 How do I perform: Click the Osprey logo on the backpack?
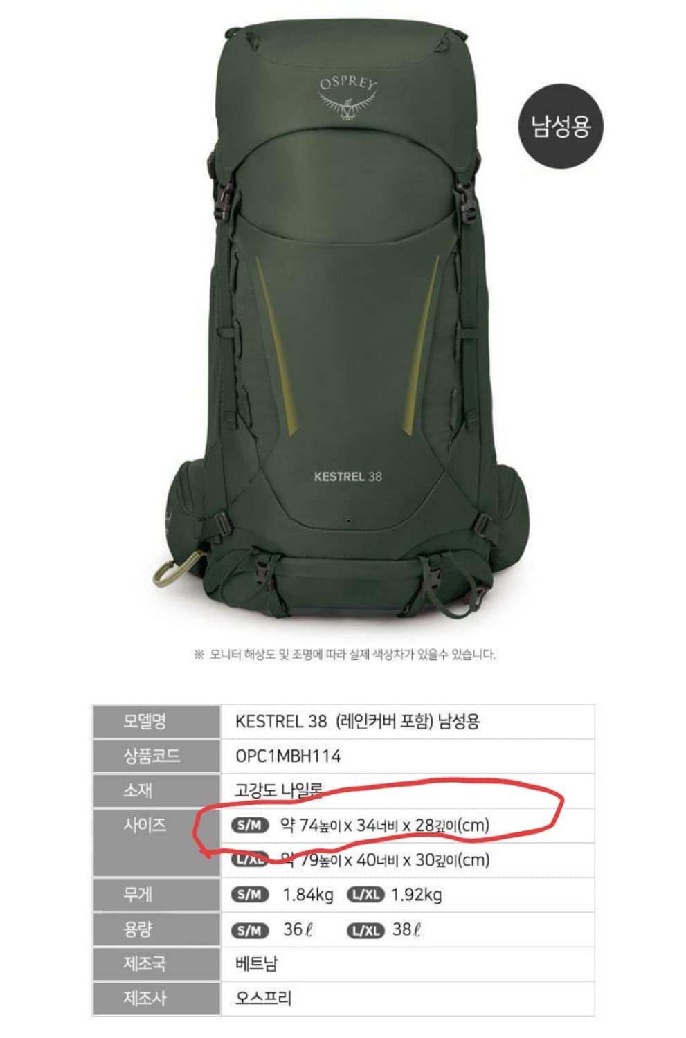coord(347,97)
